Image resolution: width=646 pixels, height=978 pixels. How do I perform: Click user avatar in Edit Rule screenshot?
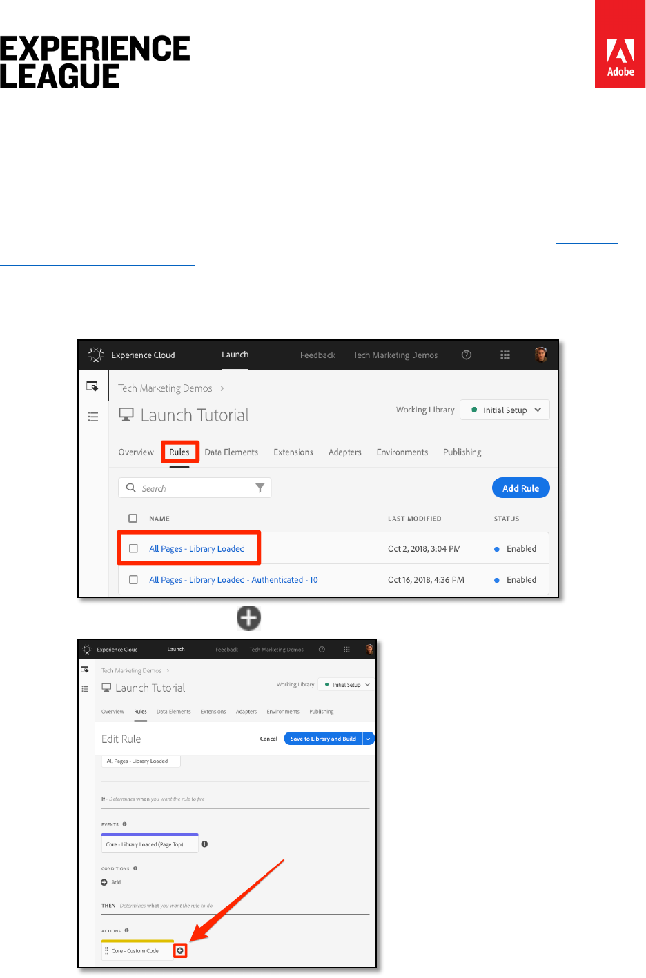tap(369, 649)
